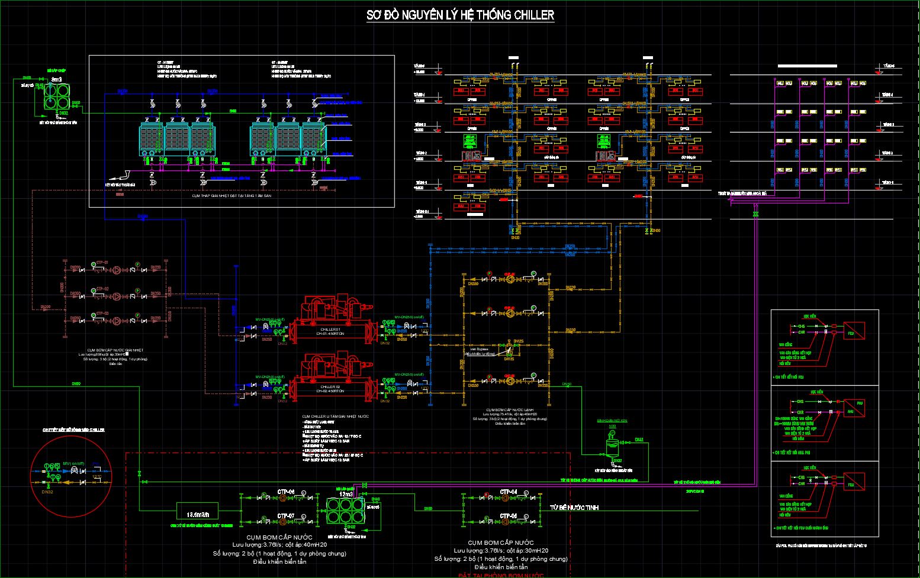Select the closed expansion tank vessel symbol
The width and height of the screenshot is (920, 578).
(613, 447)
